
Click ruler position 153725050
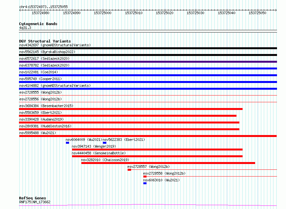[257, 13]
